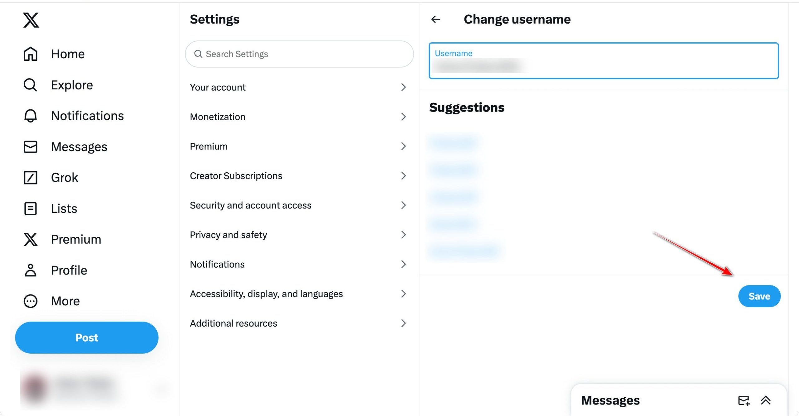Open Notifications via the bell icon

(x=30, y=116)
